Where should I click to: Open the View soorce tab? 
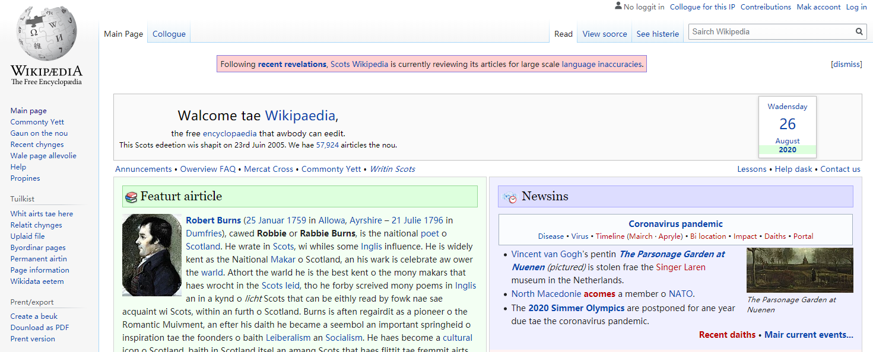(x=605, y=34)
